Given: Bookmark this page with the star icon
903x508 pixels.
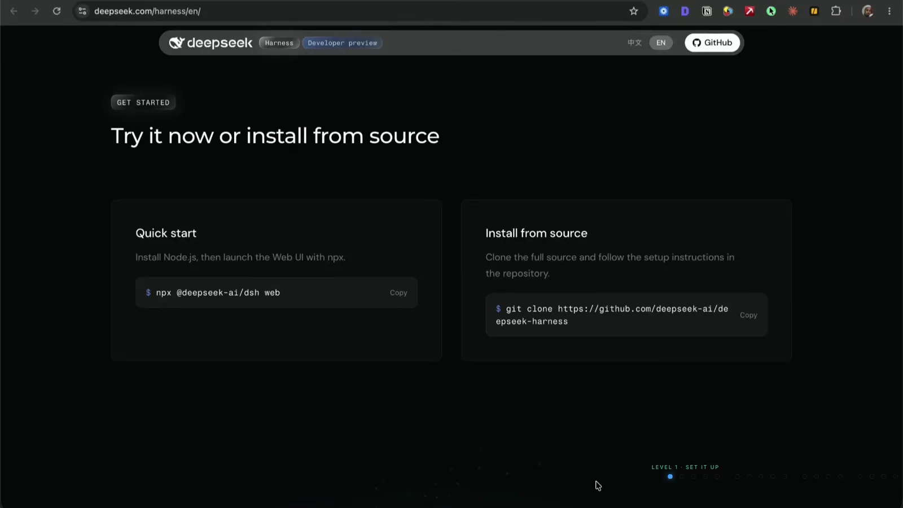Looking at the screenshot, I should coord(634,11).
